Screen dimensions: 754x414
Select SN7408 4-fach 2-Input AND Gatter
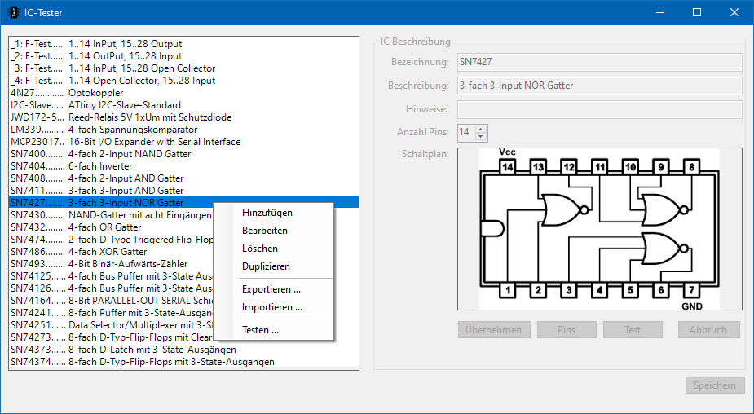click(x=183, y=178)
